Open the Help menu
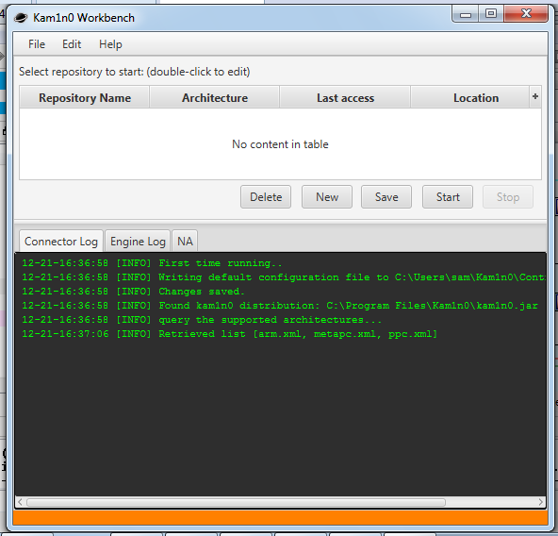The image size is (558, 536). (110, 44)
